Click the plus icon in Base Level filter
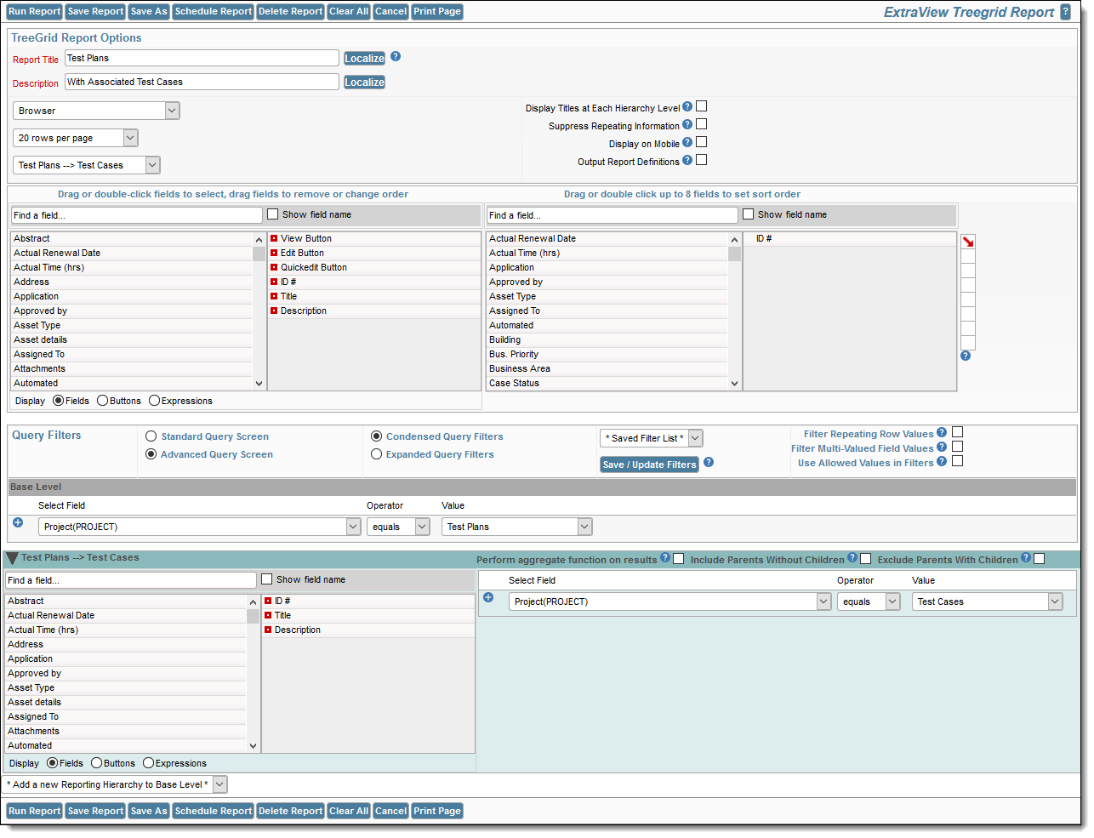 point(18,522)
